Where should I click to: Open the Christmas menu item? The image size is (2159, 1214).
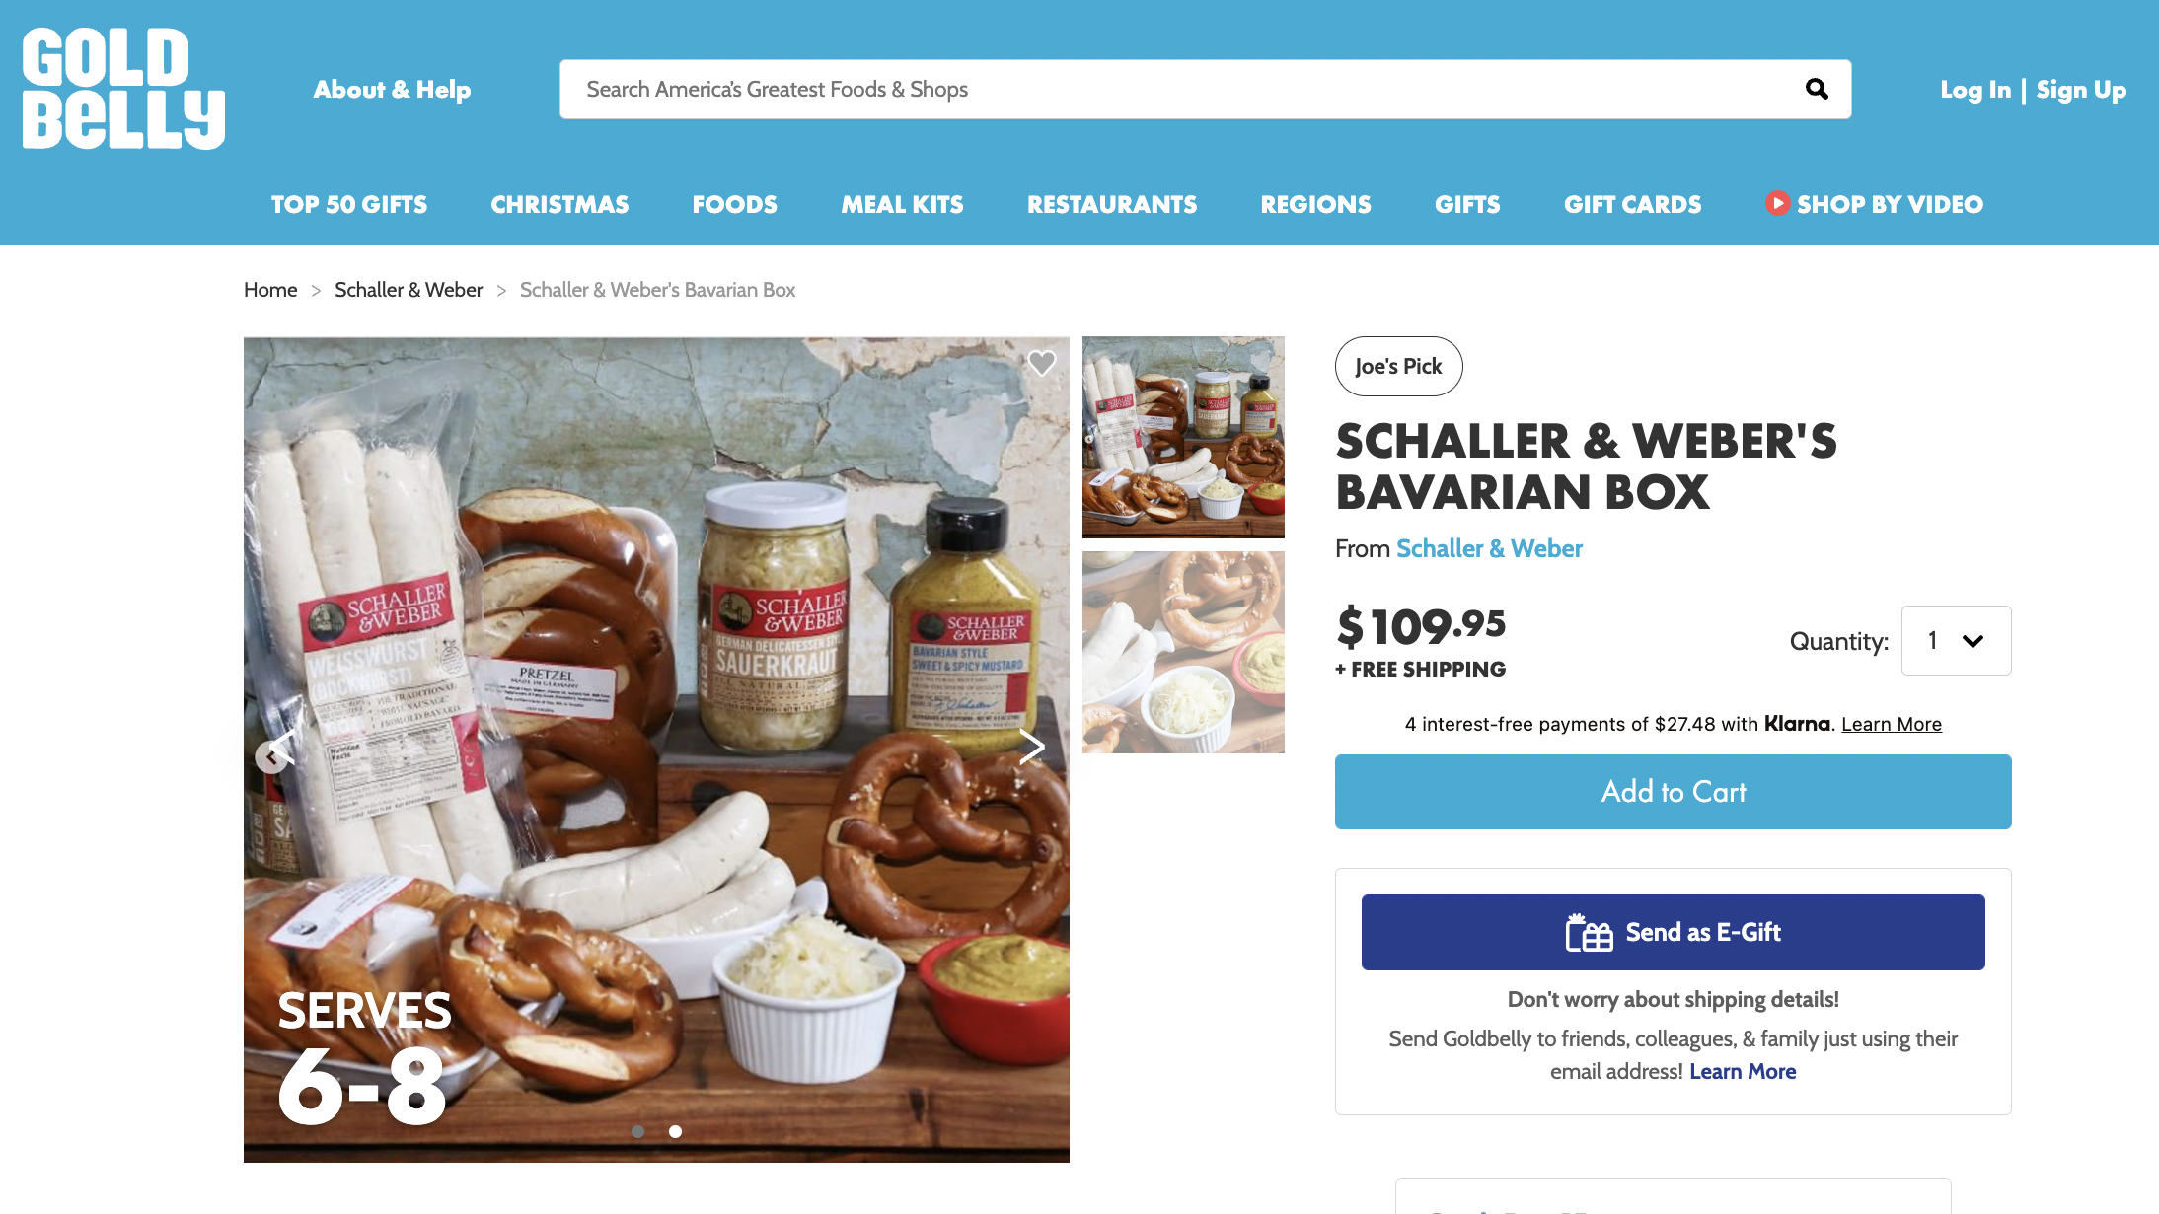[x=559, y=204]
